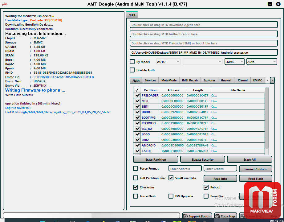Viewport: 284px width, 222px height.
Task: Open the Huawei tab
Action: click(226, 80)
